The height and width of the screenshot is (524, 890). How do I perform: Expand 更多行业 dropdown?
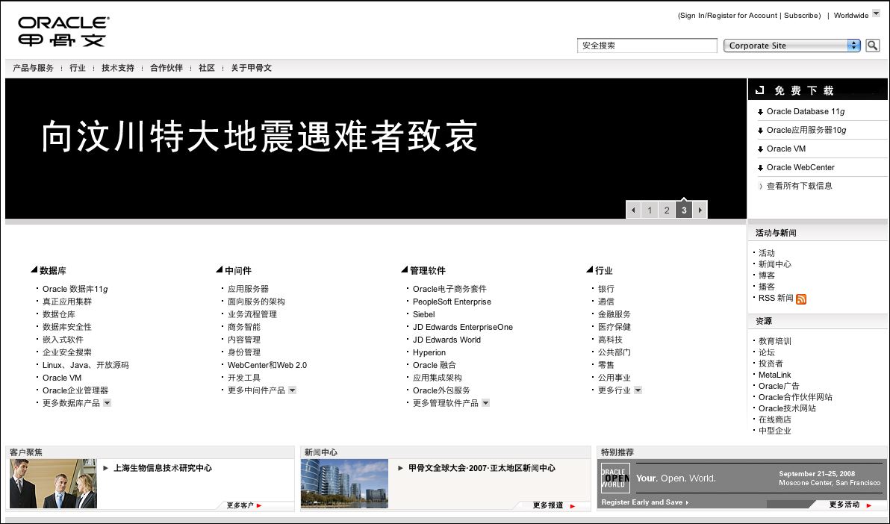(638, 390)
